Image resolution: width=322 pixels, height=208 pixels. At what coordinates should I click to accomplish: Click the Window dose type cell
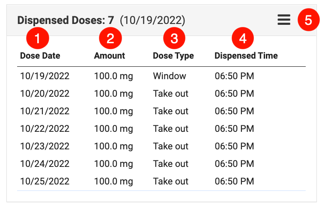(170, 76)
